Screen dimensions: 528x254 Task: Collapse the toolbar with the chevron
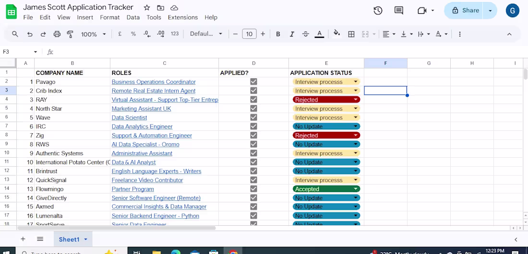(509, 34)
